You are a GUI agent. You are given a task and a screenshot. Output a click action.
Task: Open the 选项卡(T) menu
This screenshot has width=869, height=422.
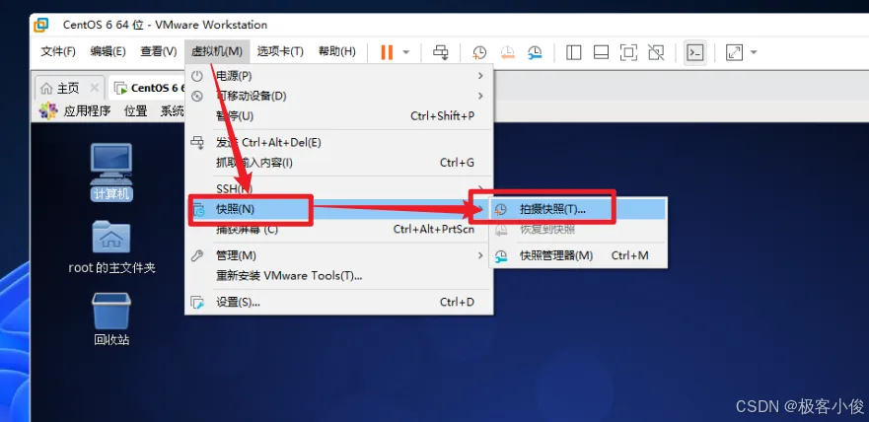coord(280,51)
